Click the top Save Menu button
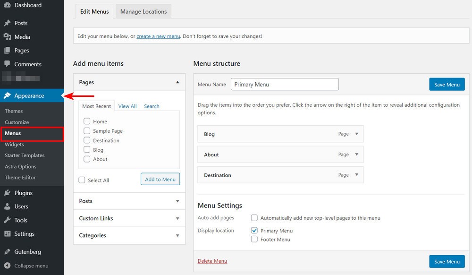The width and height of the screenshot is (472, 275). pyautogui.click(x=447, y=84)
